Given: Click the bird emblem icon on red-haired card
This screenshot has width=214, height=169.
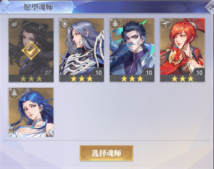Looking at the screenshot, I should [166, 24].
